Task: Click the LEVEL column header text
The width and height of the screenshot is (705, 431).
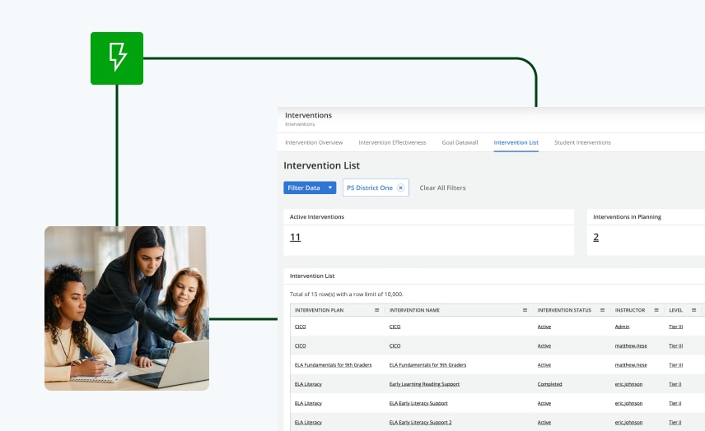Action: tap(675, 310)
